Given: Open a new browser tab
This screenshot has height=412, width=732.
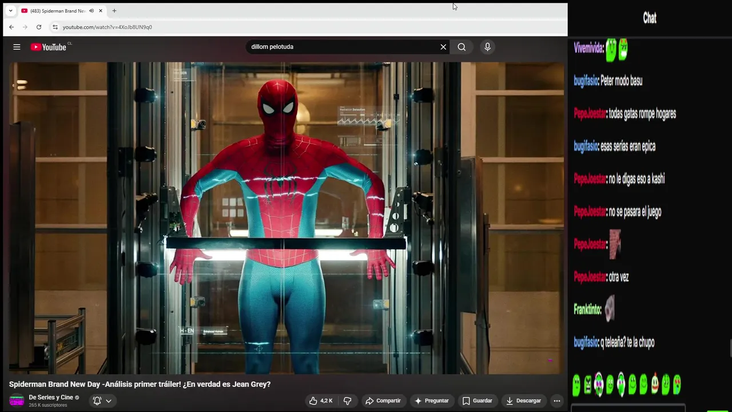Looking at the screenshot, I should click(x=114, y=11).
